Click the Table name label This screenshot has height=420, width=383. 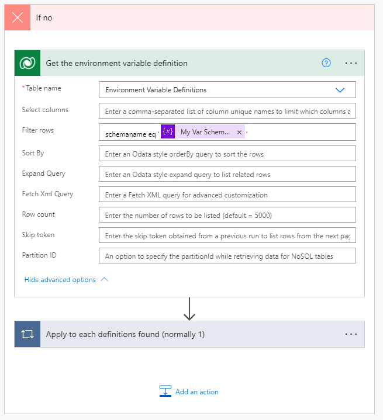(x=43, y=88)
